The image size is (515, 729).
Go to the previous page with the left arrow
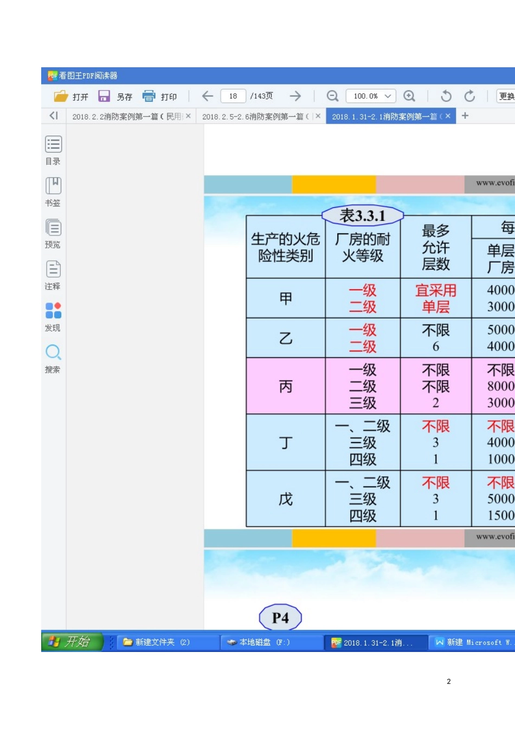pyautogui.click(x=208, y=96)
